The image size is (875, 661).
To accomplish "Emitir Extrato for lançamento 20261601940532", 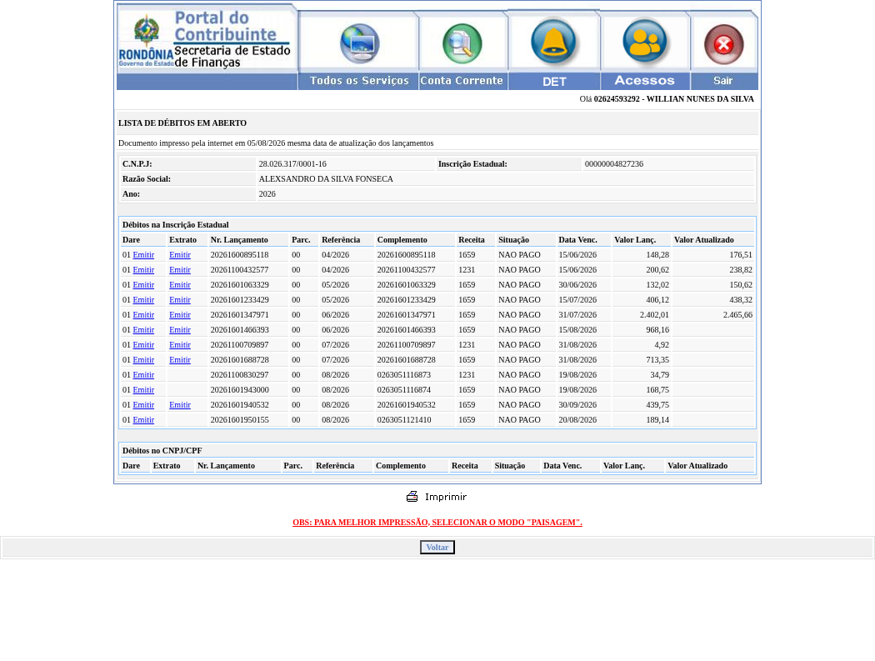I will (180, 405).
